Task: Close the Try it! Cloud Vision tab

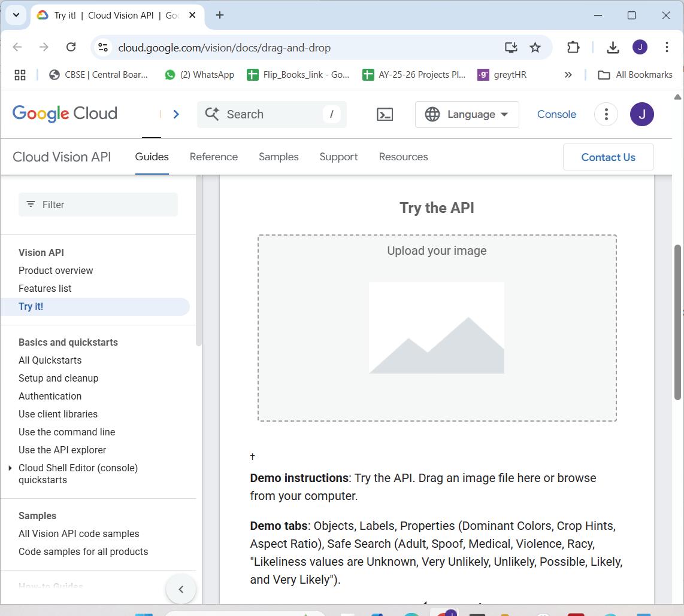Action: [192, 15]
